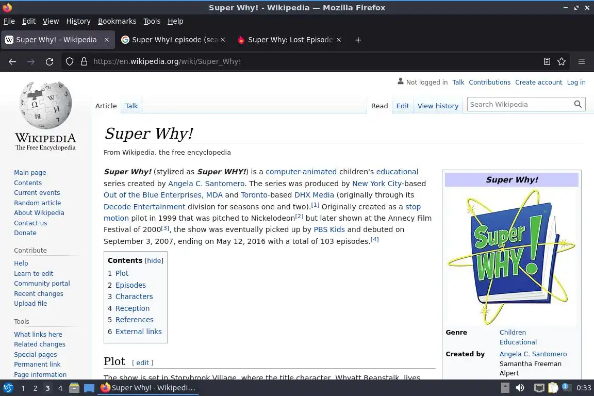Open the Firefox hamburger menu

tap(582, 61)
